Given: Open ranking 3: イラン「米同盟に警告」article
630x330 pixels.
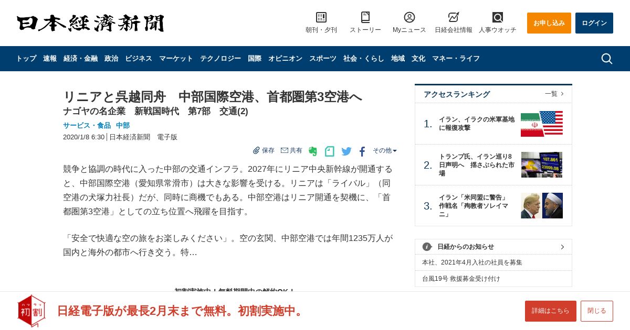Looking at the screenshot, I should point(474,206).
